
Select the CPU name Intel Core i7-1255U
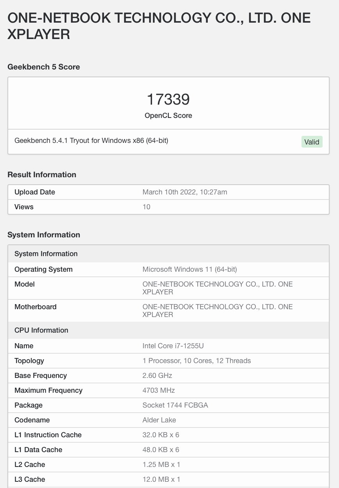click(173, 346)
